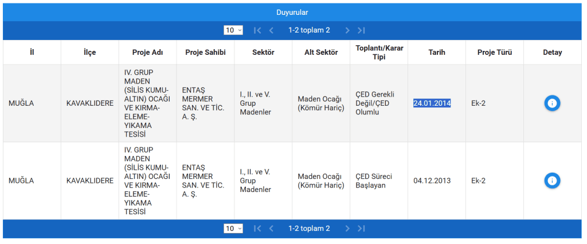Open rows-per-page dropdown in top paginator

233,30
